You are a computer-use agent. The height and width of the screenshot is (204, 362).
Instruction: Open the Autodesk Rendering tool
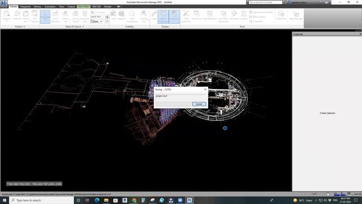point(223,16)
